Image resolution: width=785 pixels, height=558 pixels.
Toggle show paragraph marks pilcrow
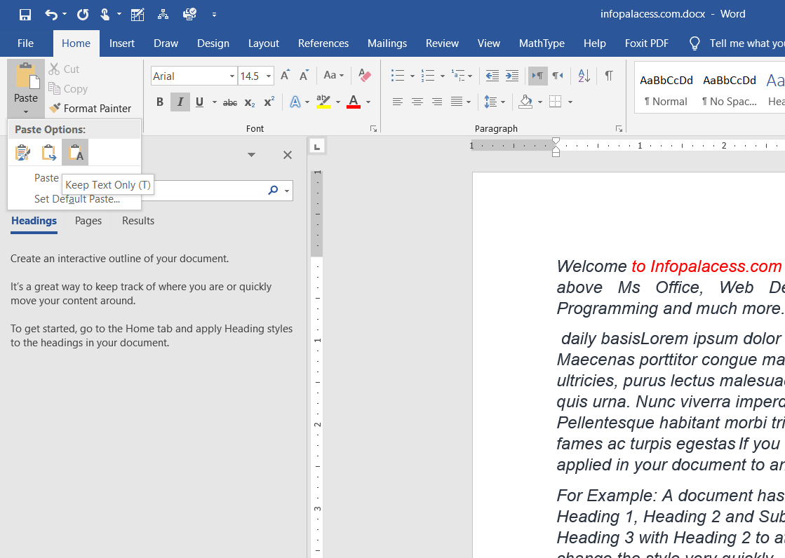tap(609, 76)
